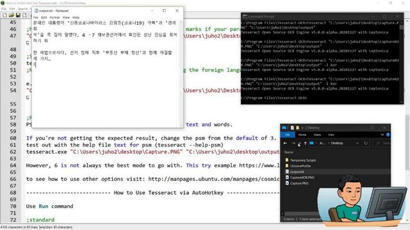The image size is (410, 230).
Task: Click the Forward arrow in File Explorer
Action: point(293,143)
